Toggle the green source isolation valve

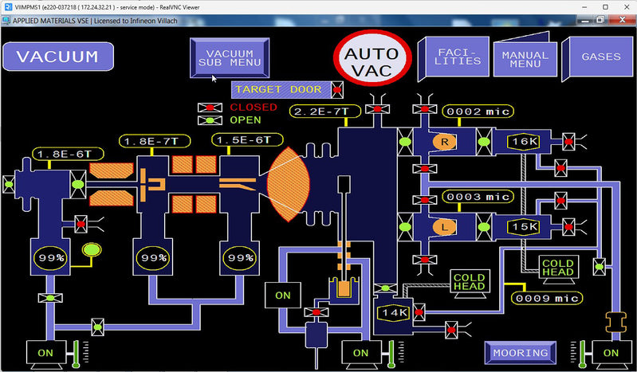(78, 184)
